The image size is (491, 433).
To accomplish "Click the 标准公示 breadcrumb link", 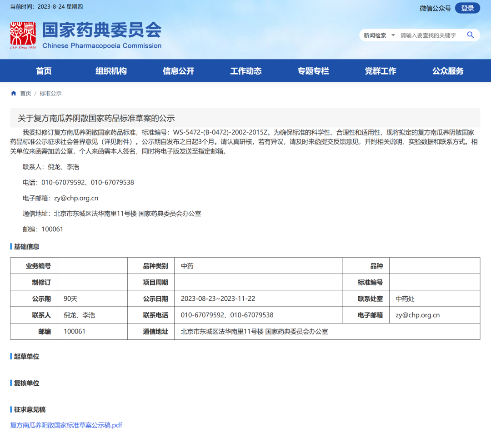I will [50, 93].
